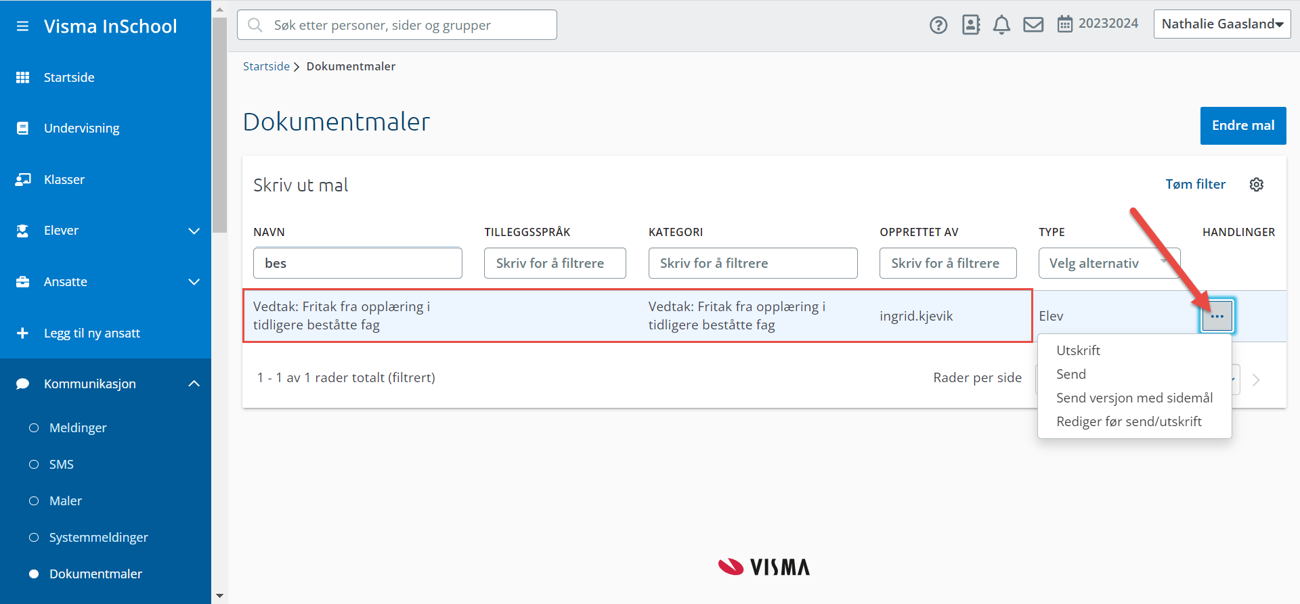Open the contacts address book icon
Viewport: 1300px width, 604px height.
click(x=971, y=25)
